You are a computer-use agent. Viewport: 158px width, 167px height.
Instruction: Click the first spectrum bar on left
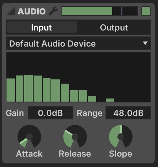click(x=11, y=90)
